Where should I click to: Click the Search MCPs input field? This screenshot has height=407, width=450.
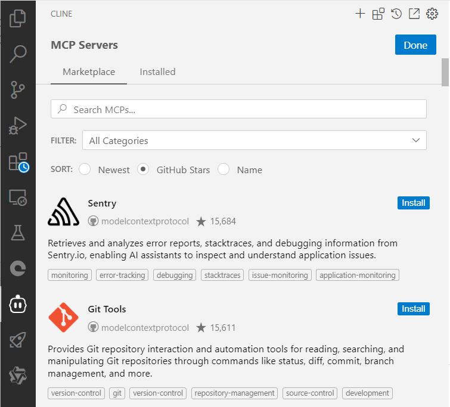pos(239,109)
